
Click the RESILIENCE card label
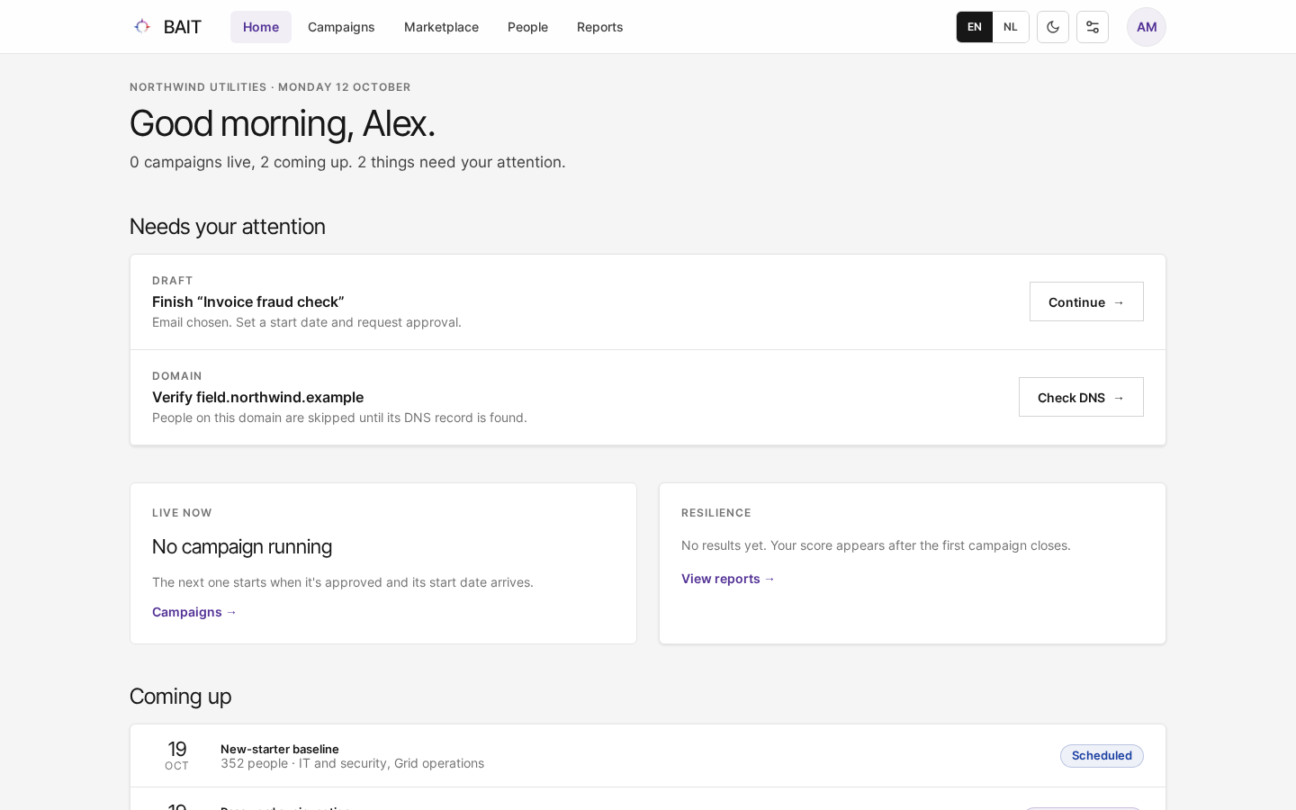click(x=716, y=513)
